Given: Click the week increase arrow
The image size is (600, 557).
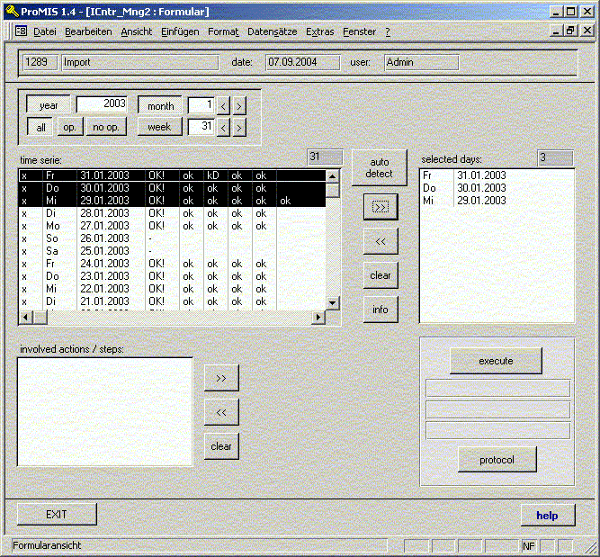Looking at the screenshot, I should [238, 128].
